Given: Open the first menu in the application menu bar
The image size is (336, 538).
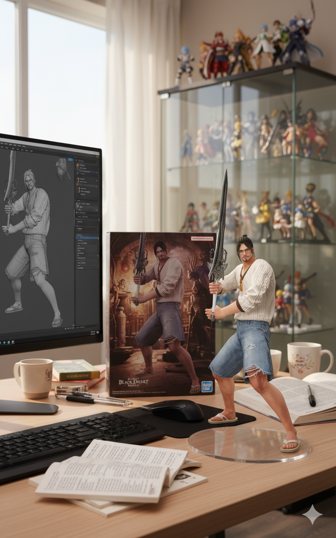Looking at the screenshot, I should (2, 144).
